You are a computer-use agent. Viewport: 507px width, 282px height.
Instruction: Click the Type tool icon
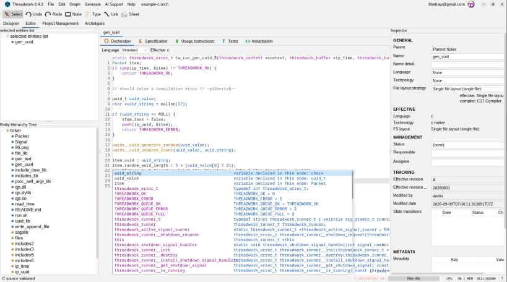click(x=88, y=14)
